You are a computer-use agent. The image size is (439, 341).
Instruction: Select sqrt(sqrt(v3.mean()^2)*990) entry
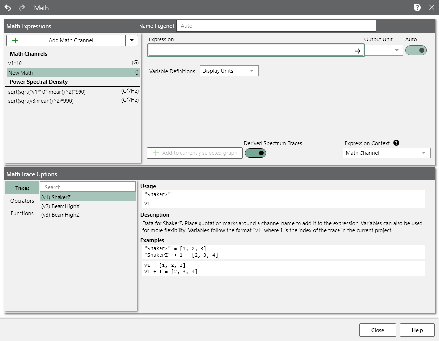click(73, 101)
